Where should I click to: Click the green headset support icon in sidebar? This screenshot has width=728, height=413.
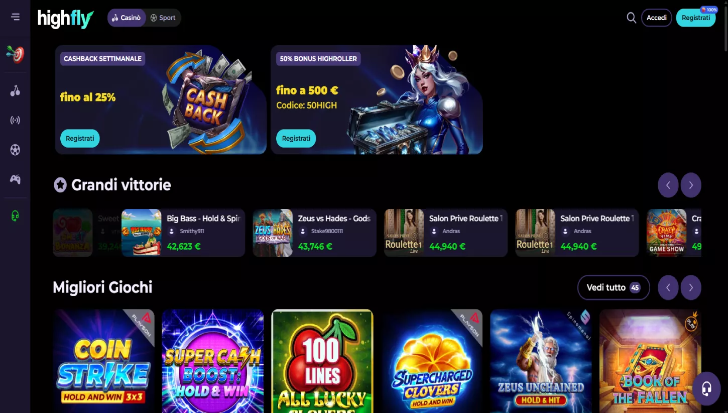tap(16, 216)
